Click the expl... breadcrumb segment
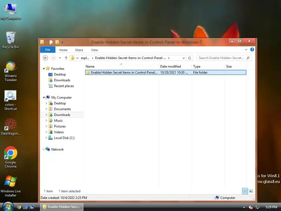Screen dimensions: 281x211 (x=85, y=58)
